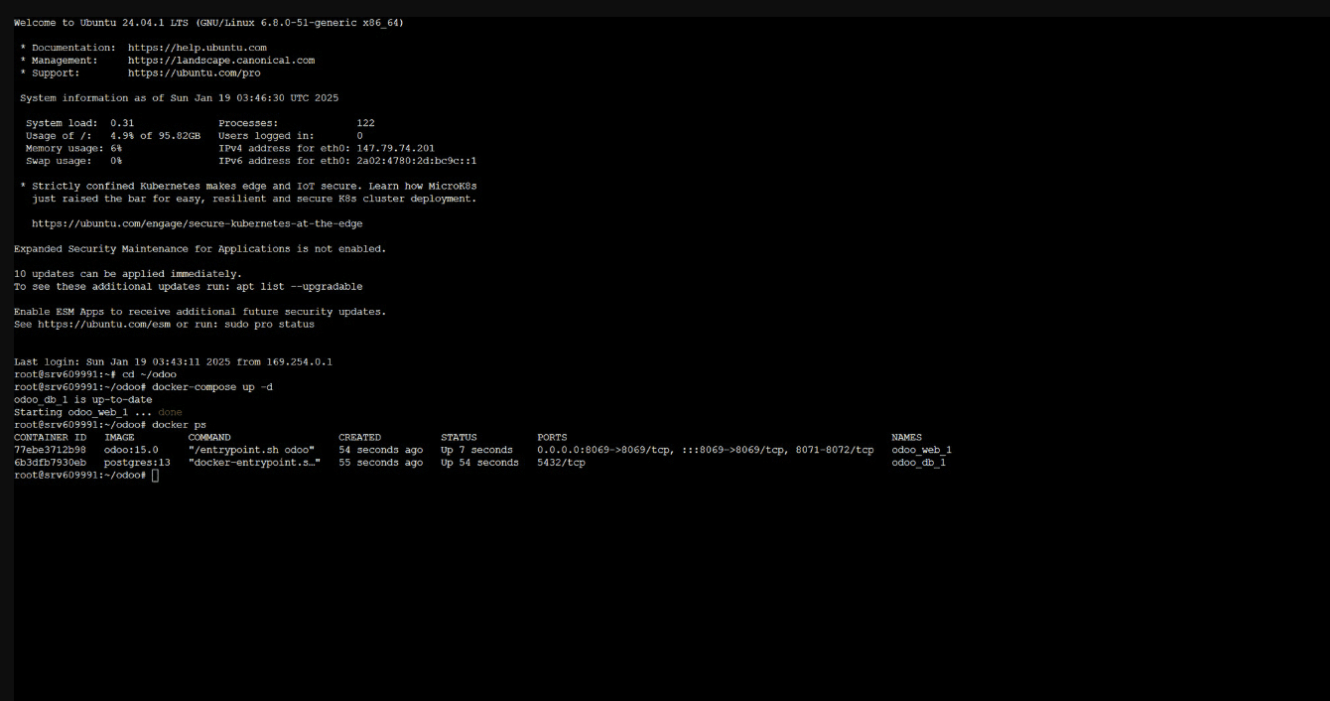Click the Processes count 122
The width and height of the screenshot is (1330, 701).
pyautogui.click(x=365, y=123)
